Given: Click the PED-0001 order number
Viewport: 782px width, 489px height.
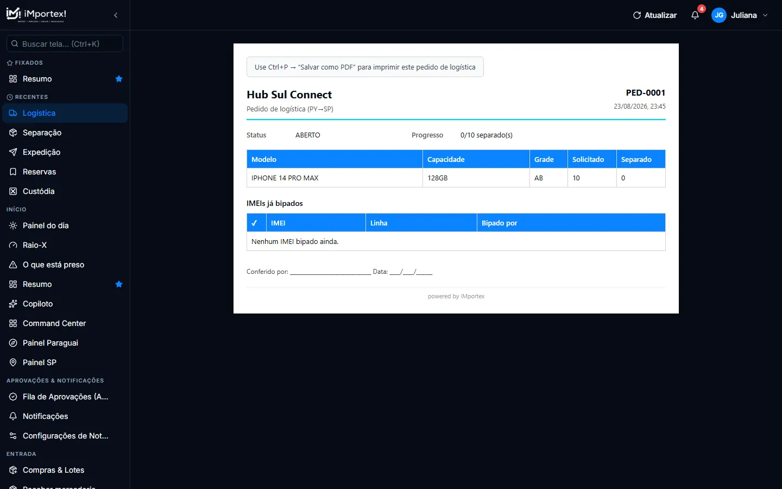Looking at the screenshot, I should (645, 93).
